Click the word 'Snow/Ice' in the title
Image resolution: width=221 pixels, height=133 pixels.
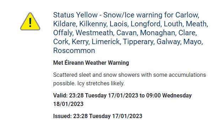pos(119,15)
